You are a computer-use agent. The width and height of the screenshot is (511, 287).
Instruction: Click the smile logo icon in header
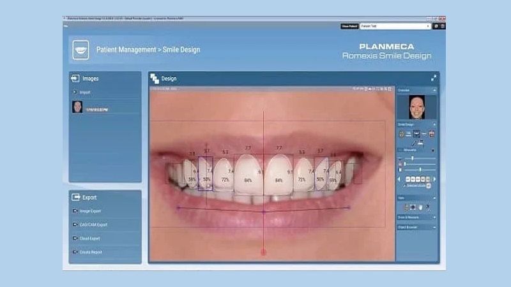[x=80, y=49]
